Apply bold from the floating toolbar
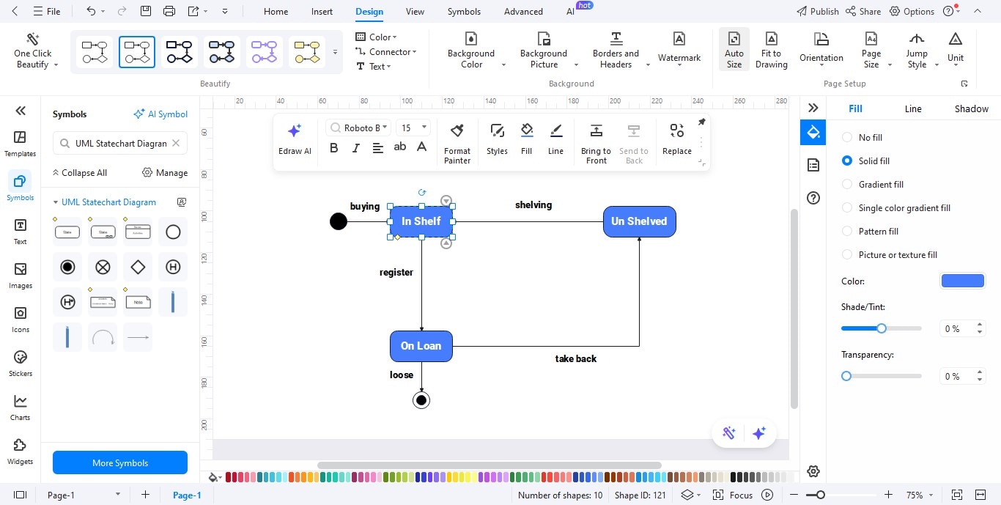This screenshot has height=505, width=1001. [334, 148]
